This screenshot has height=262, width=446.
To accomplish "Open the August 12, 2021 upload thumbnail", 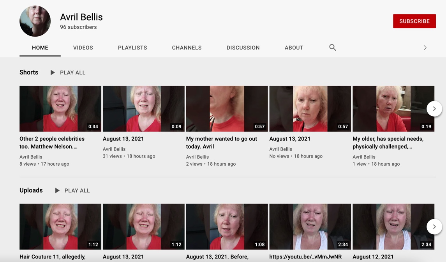I will (x=393, y=227).
